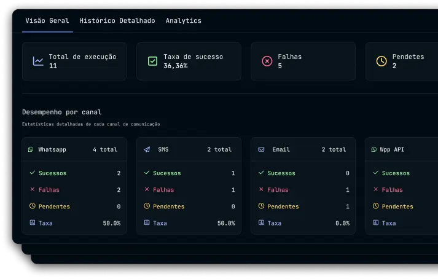Click the Email envelope icon

(261, 149)
